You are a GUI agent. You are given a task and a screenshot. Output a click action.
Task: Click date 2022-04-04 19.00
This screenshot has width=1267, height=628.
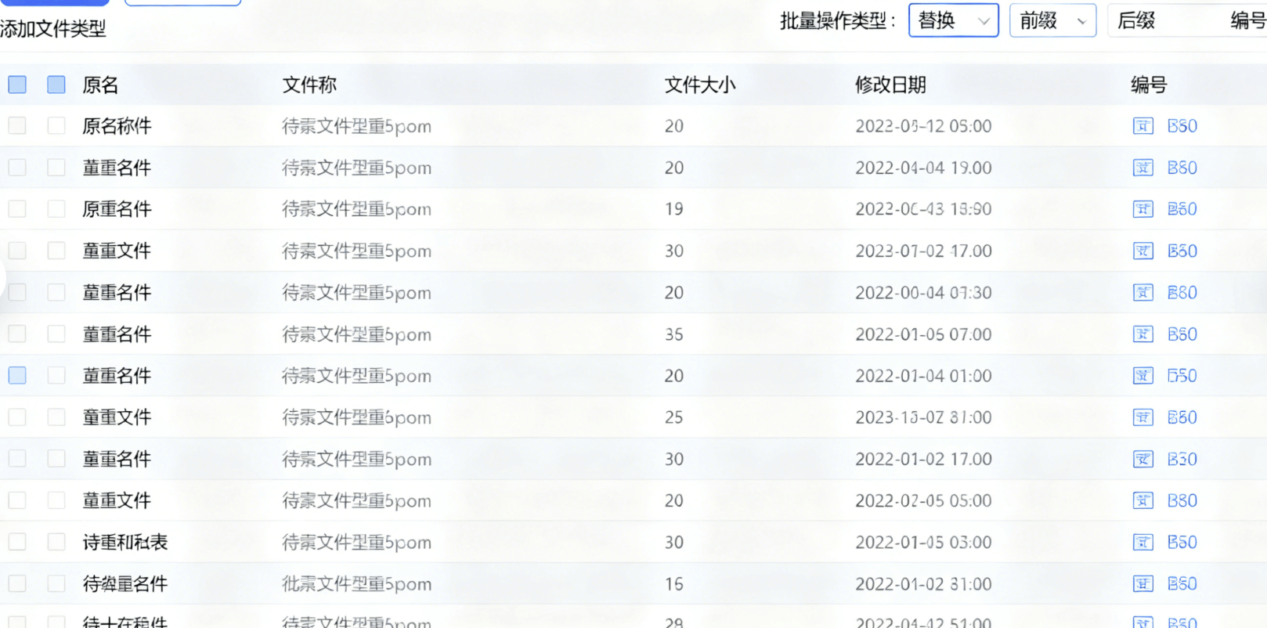(923, 168)
